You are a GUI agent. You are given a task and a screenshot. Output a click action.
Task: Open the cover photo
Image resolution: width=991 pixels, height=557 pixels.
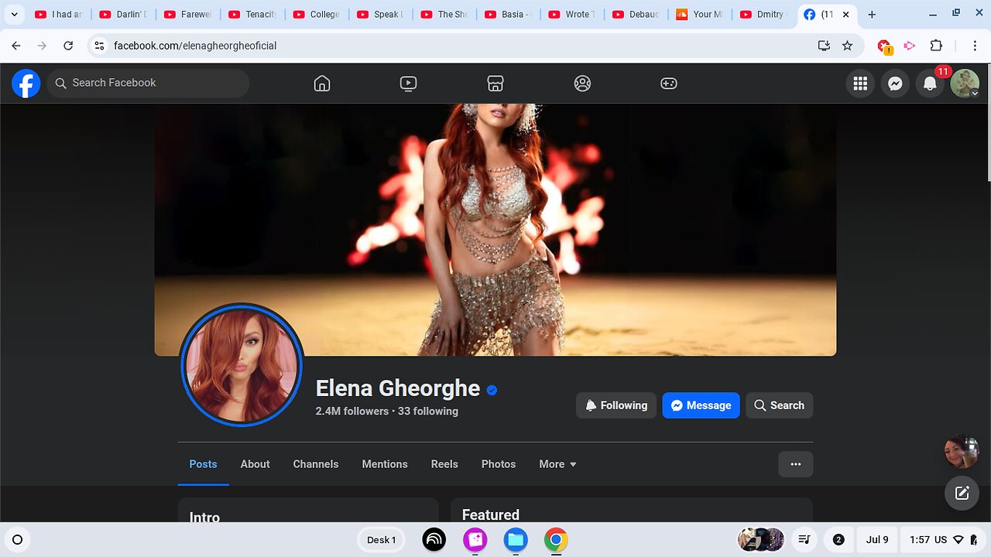[495, 230]
